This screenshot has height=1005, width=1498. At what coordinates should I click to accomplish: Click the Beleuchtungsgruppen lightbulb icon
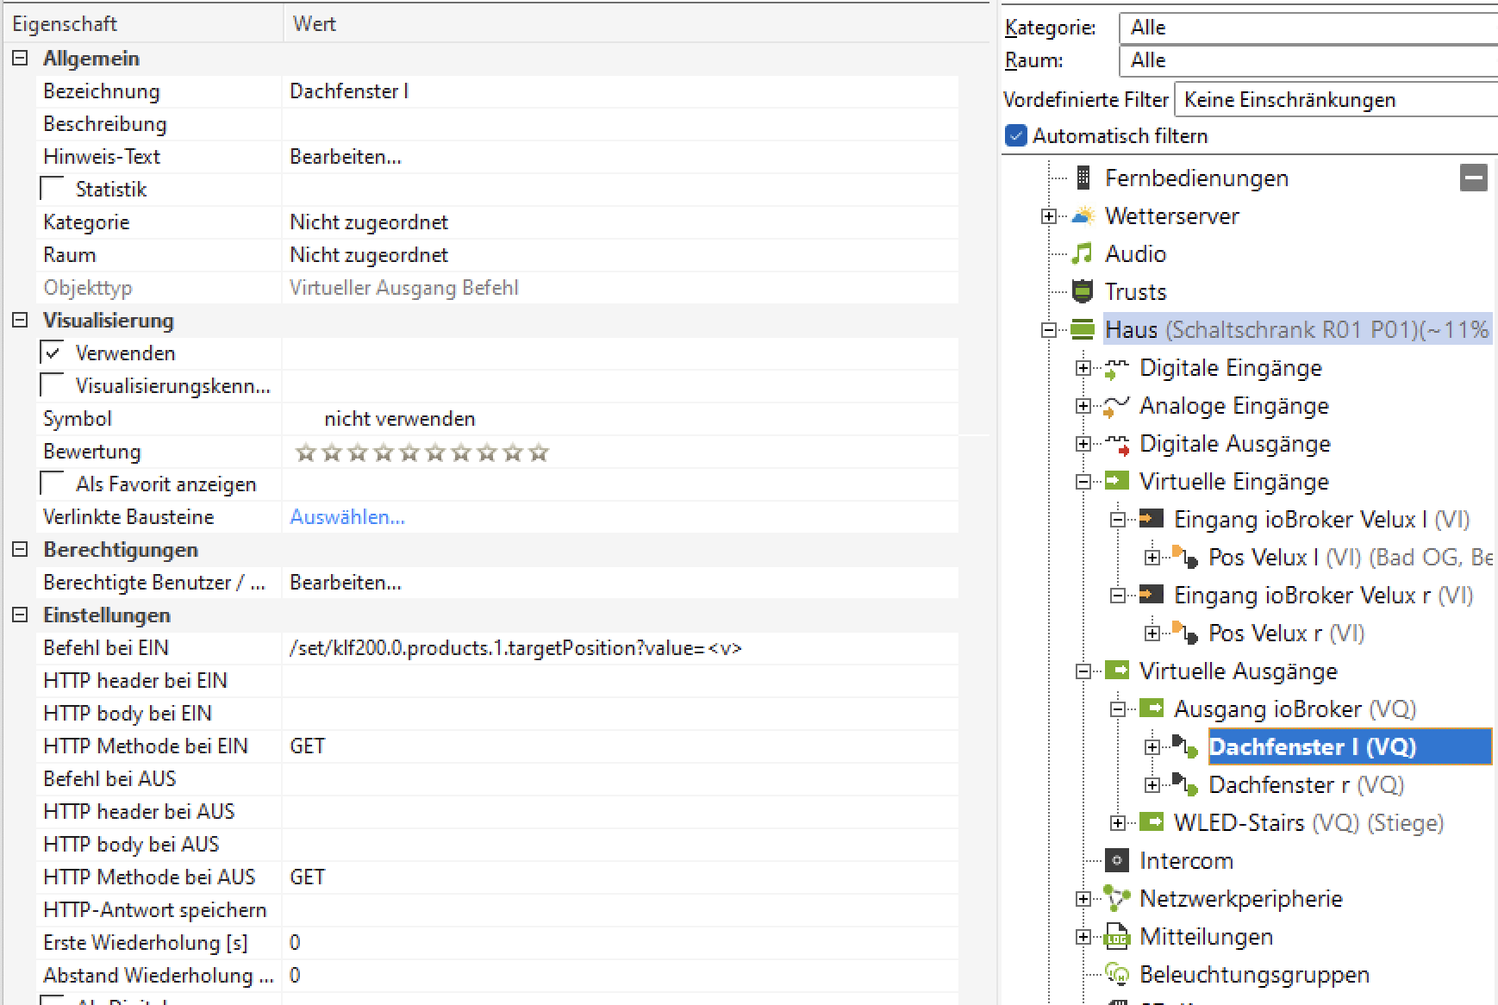(x=1117, y=975)
